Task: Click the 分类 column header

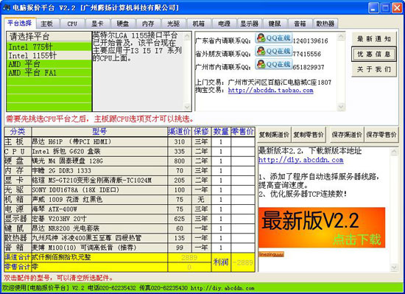Action: pyautogui.click(x=18, y=132)
